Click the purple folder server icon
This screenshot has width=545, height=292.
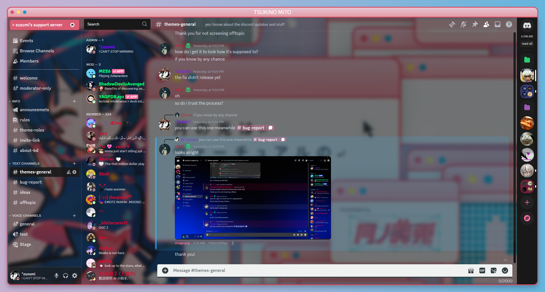(527, 107)
